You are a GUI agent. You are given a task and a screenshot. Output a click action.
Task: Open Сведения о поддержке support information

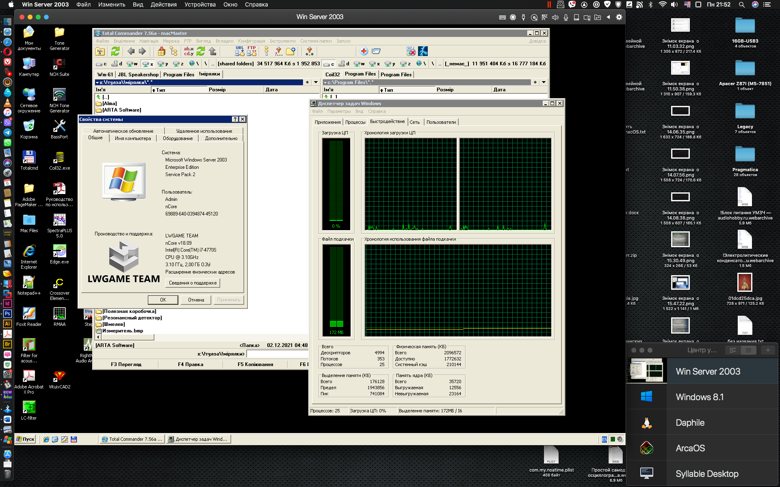(193, 283)
